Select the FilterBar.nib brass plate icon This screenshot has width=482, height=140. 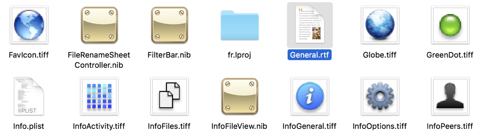[169, 25]
